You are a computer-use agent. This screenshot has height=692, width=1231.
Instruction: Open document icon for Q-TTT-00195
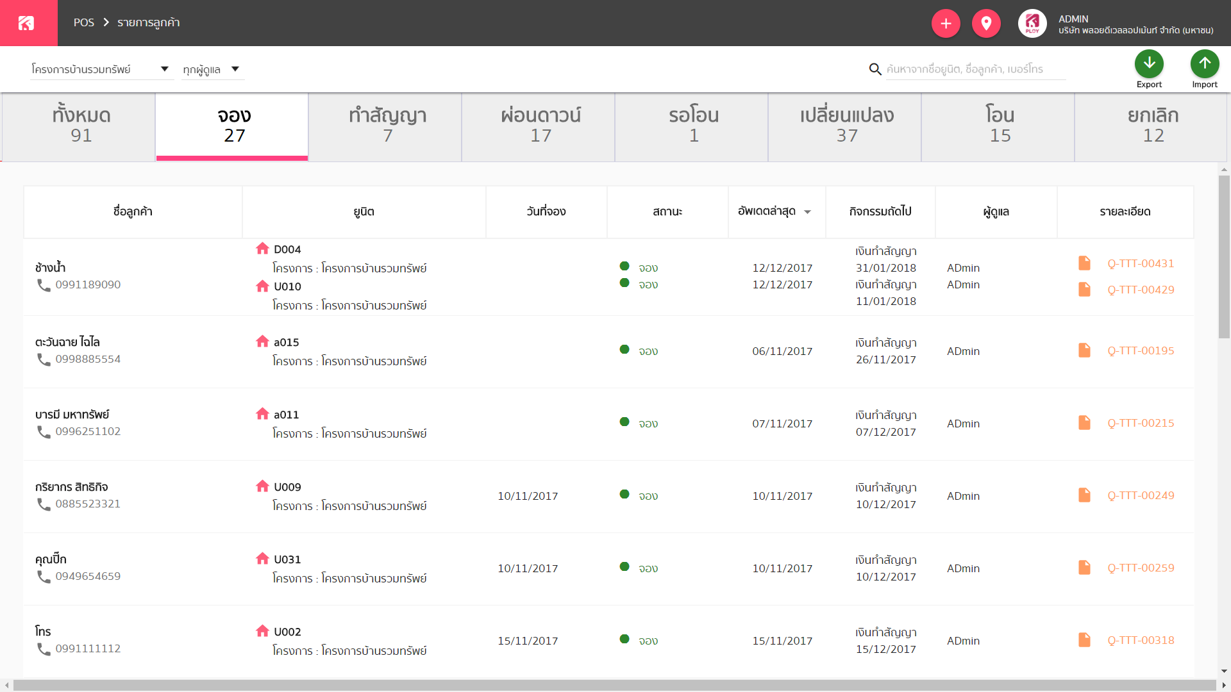1084,350
